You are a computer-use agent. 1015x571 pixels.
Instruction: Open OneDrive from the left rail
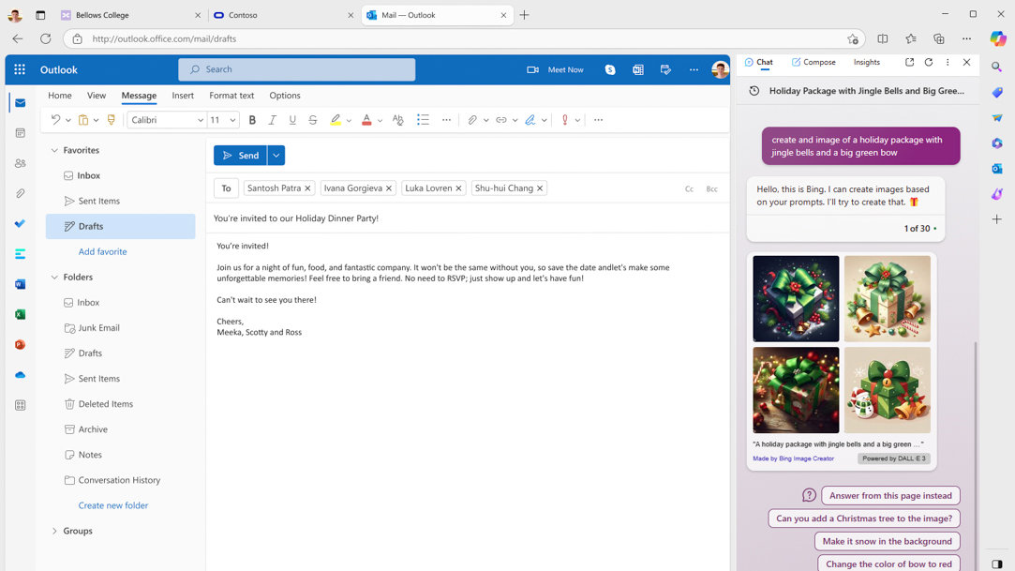[20, 375]
